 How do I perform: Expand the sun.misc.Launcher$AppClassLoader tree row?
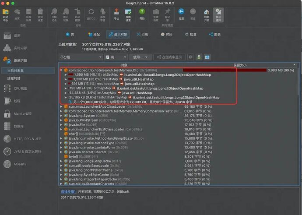coord(61,106)
